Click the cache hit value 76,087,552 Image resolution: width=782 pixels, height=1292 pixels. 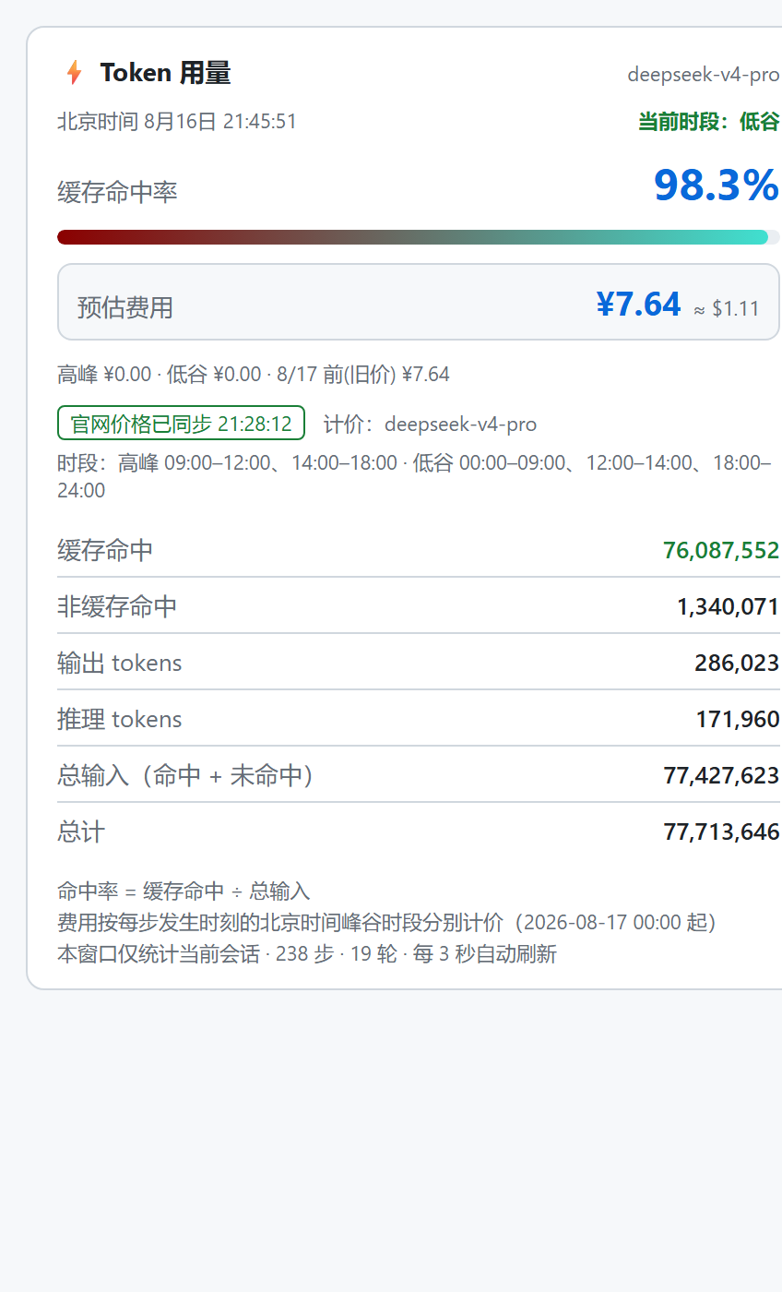[721, 551]
